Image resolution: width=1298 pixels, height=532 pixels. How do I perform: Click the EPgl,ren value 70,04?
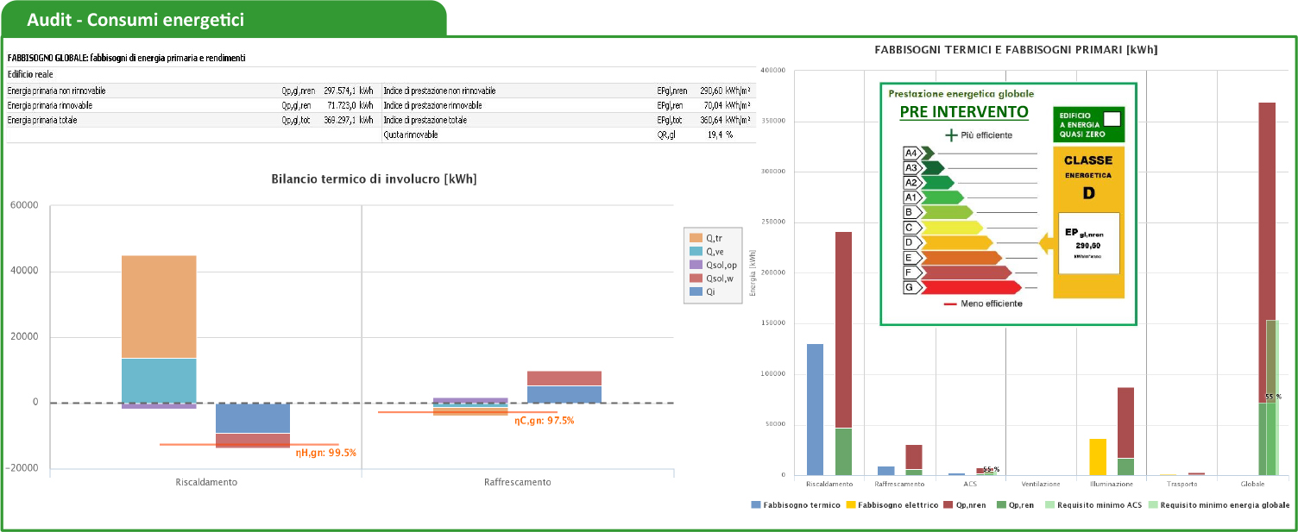(x=712, y=105)
